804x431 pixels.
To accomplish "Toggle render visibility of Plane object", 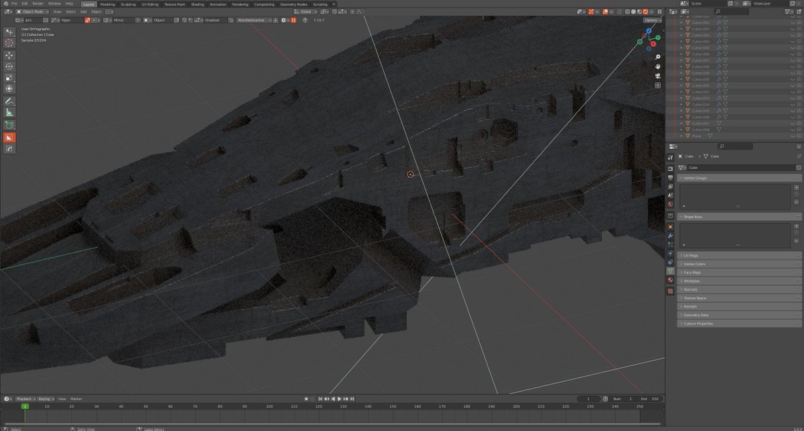I will click(x=798, y=136).
